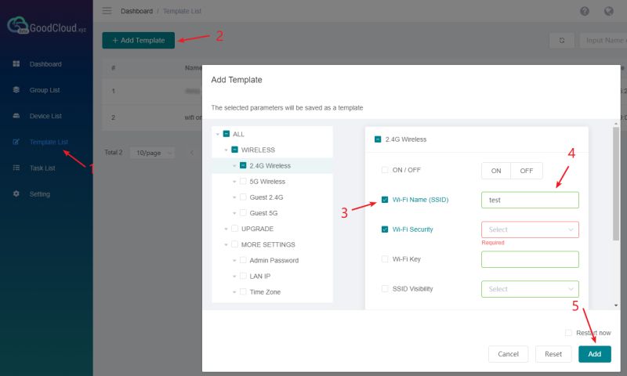Check the MORE SETTINGS checkbox
The image size is (627, 376).
tap(234, 244)
